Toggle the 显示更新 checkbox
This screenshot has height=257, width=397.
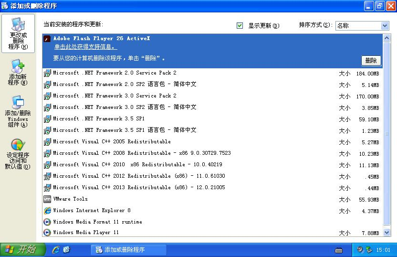pos(240,25)
